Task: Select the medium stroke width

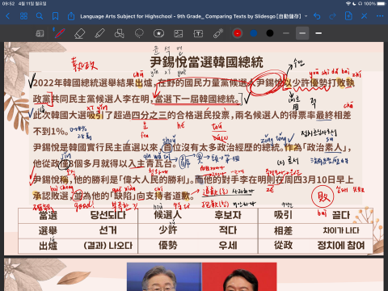Action: 302,33
